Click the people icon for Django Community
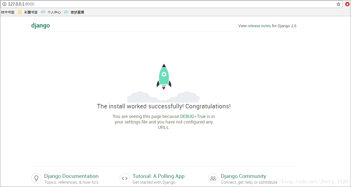 pos(213,178)
